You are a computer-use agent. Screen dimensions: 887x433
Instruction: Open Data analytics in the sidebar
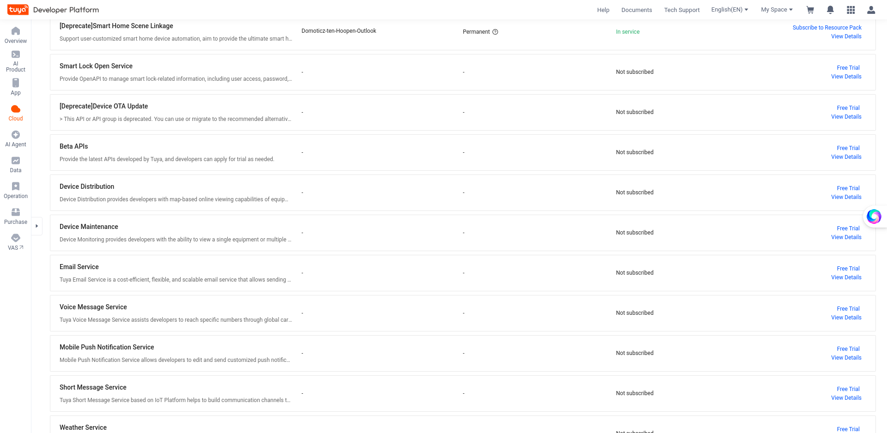point(16,164)
